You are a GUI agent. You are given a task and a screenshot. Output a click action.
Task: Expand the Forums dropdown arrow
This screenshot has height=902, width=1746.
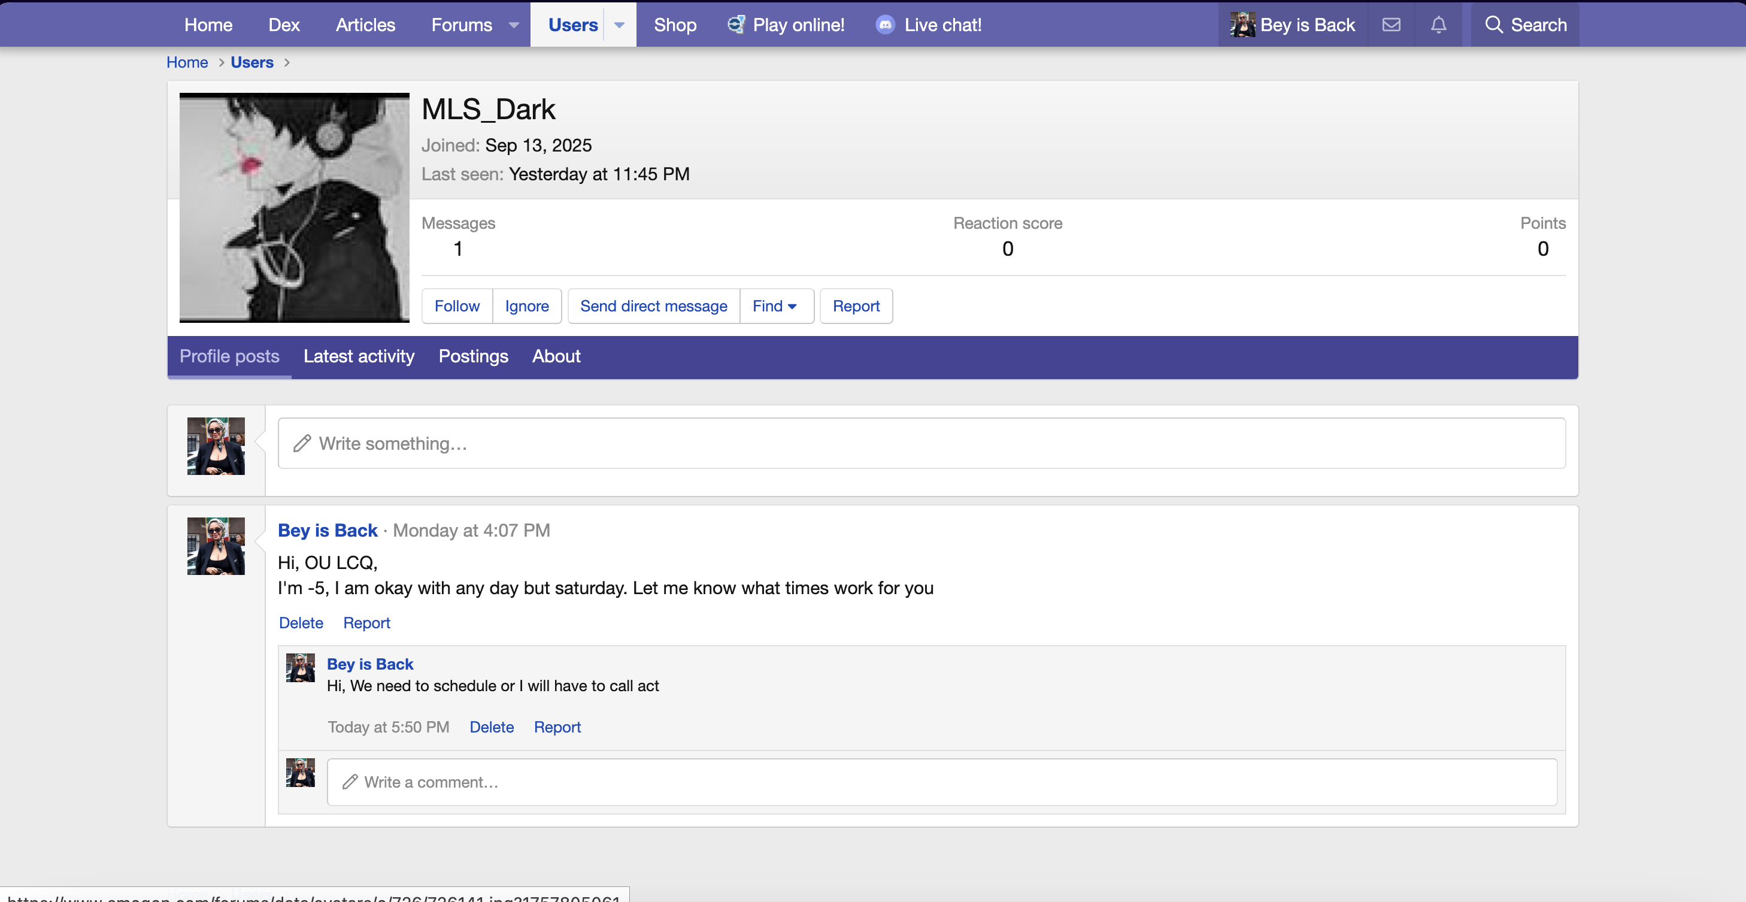click(x=514, y=25)
